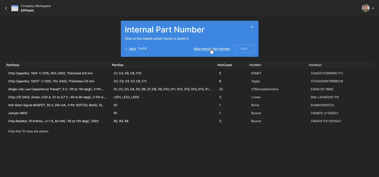
Task: Click the STMicroelectronics manufacturer cell
Action: (x=265, y=89)
